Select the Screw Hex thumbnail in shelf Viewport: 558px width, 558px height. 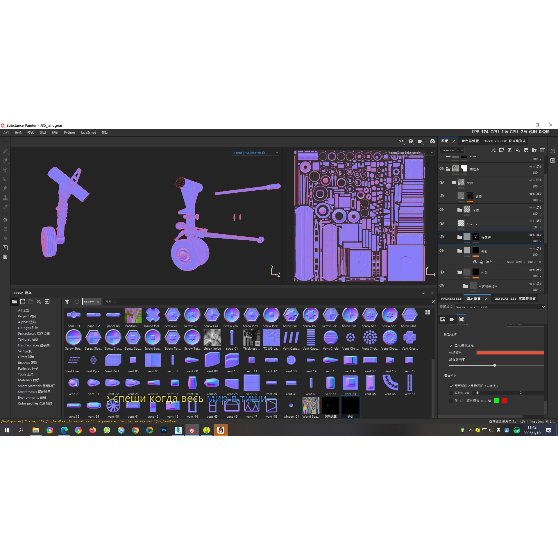[251, 315]
